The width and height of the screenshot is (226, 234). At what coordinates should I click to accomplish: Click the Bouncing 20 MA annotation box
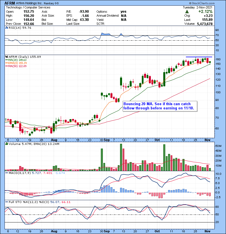tap(160, 106)
